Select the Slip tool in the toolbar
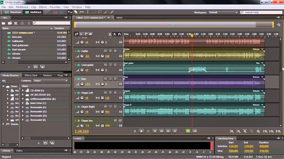The image size is (284, 159). click(82, 12)
